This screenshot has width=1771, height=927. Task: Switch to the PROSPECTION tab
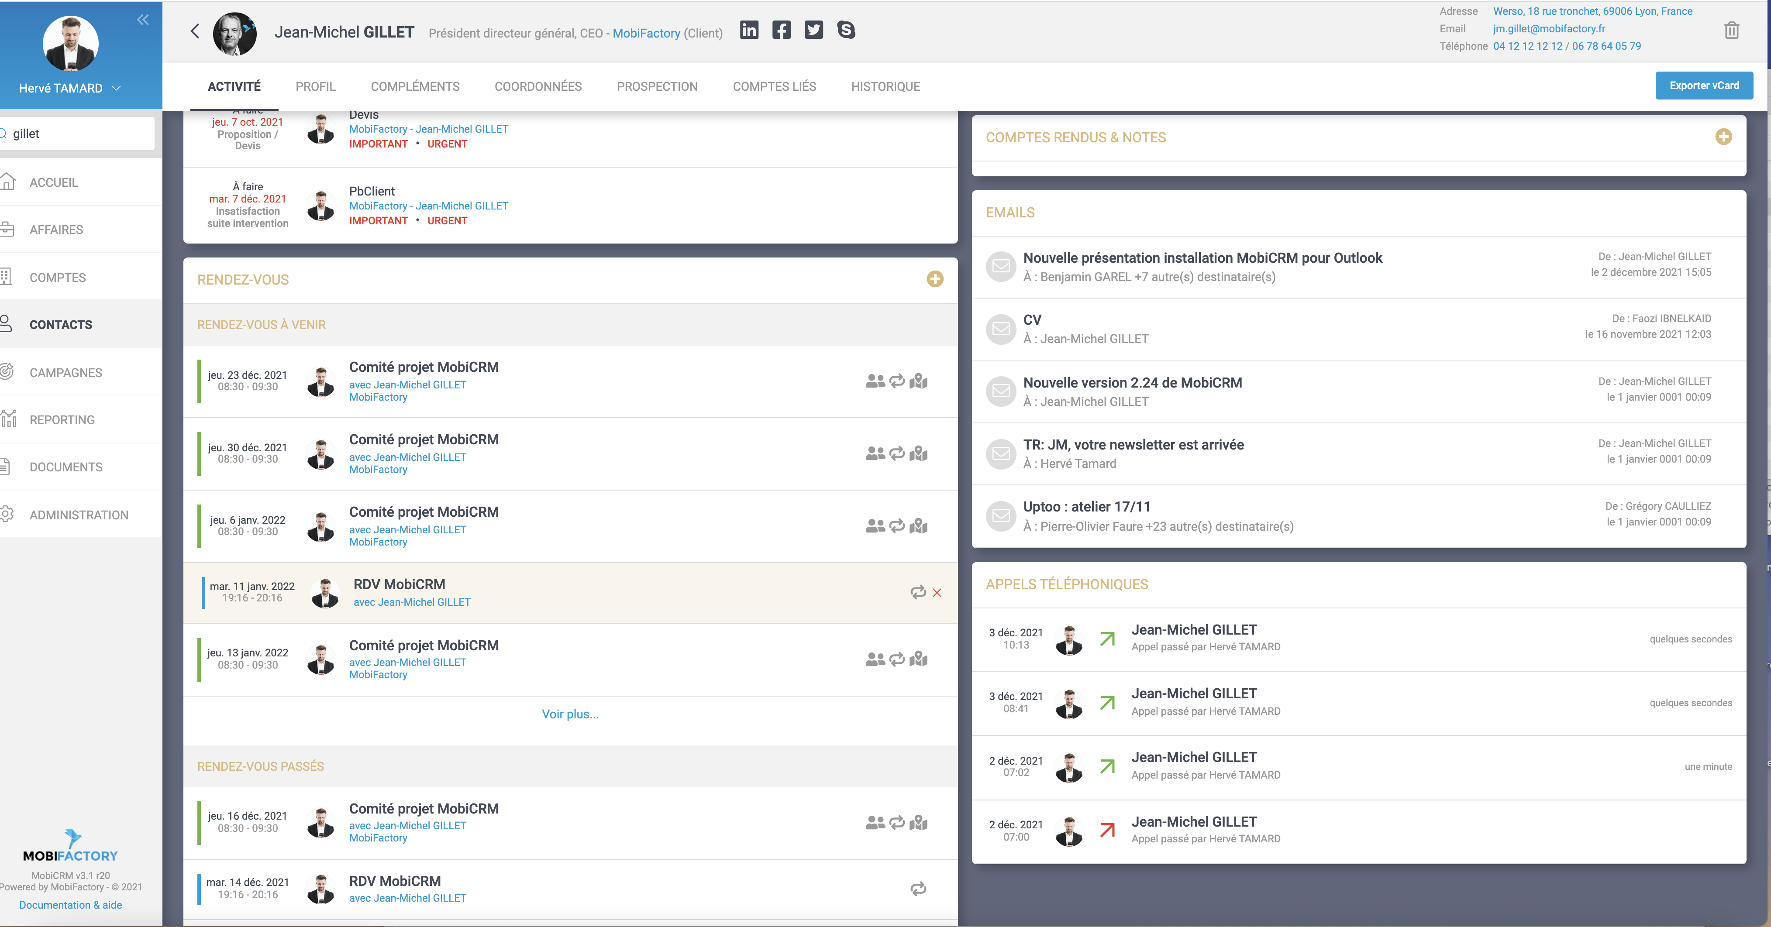(657, 86)
